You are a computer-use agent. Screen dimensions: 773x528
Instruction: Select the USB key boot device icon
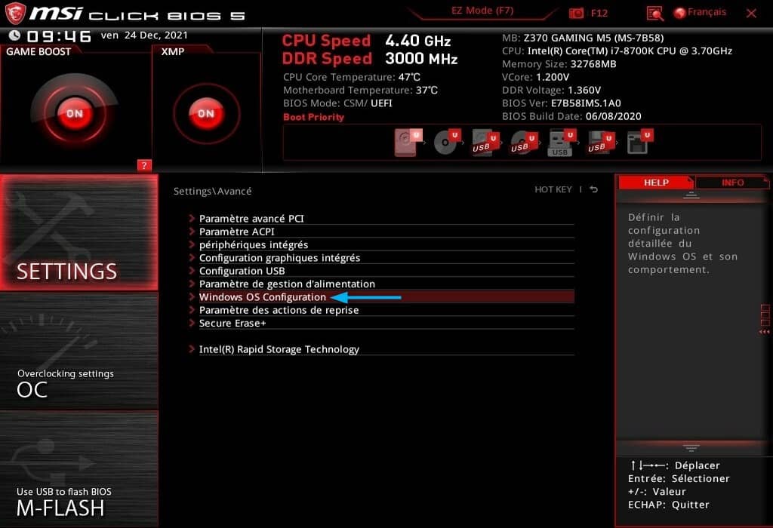tap(562, 143)
